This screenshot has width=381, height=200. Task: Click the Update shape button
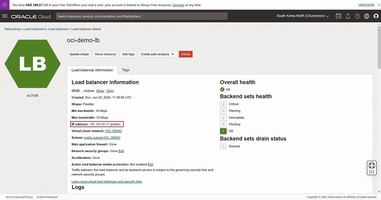click(79, 54)
